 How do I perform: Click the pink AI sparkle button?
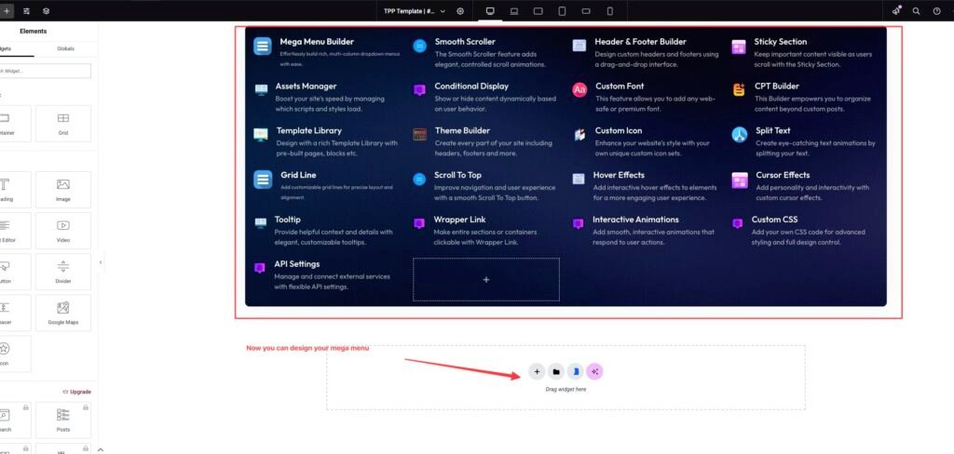pyautogui.click(x=594, y=372)
